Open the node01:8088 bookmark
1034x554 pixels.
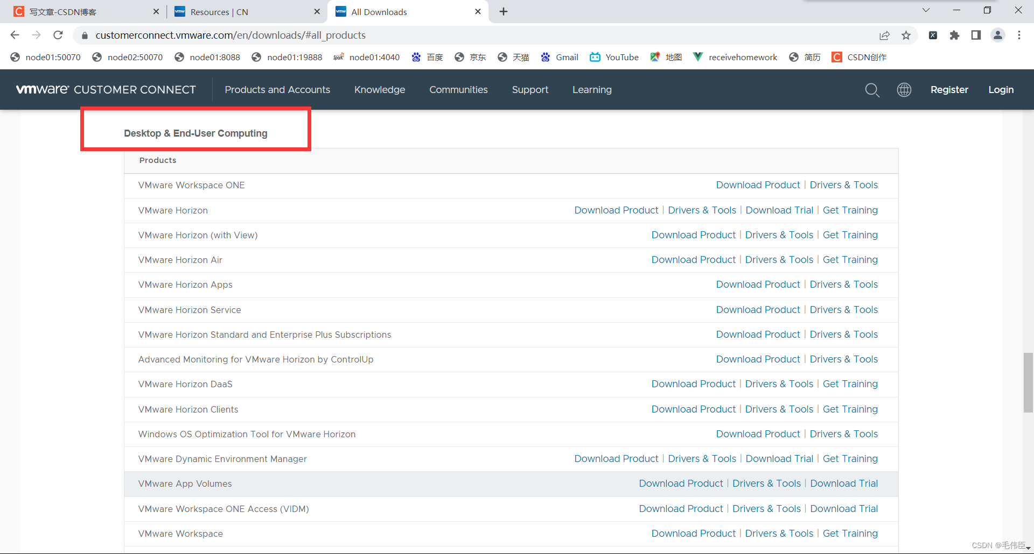pos(207,57)
